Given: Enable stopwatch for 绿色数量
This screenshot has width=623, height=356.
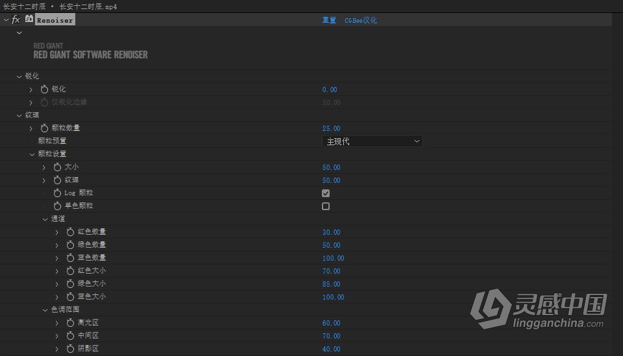Looking at the screenshot, I should click(x=70, y=245).
